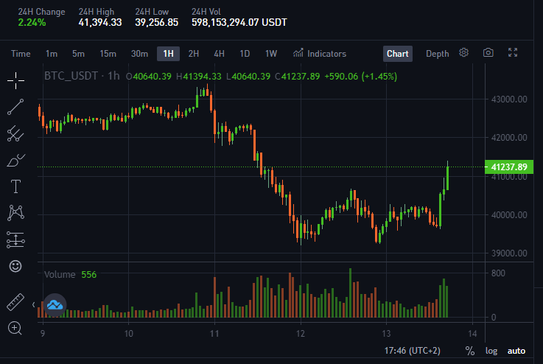Click the 800 volume axis label

(498, 273)
